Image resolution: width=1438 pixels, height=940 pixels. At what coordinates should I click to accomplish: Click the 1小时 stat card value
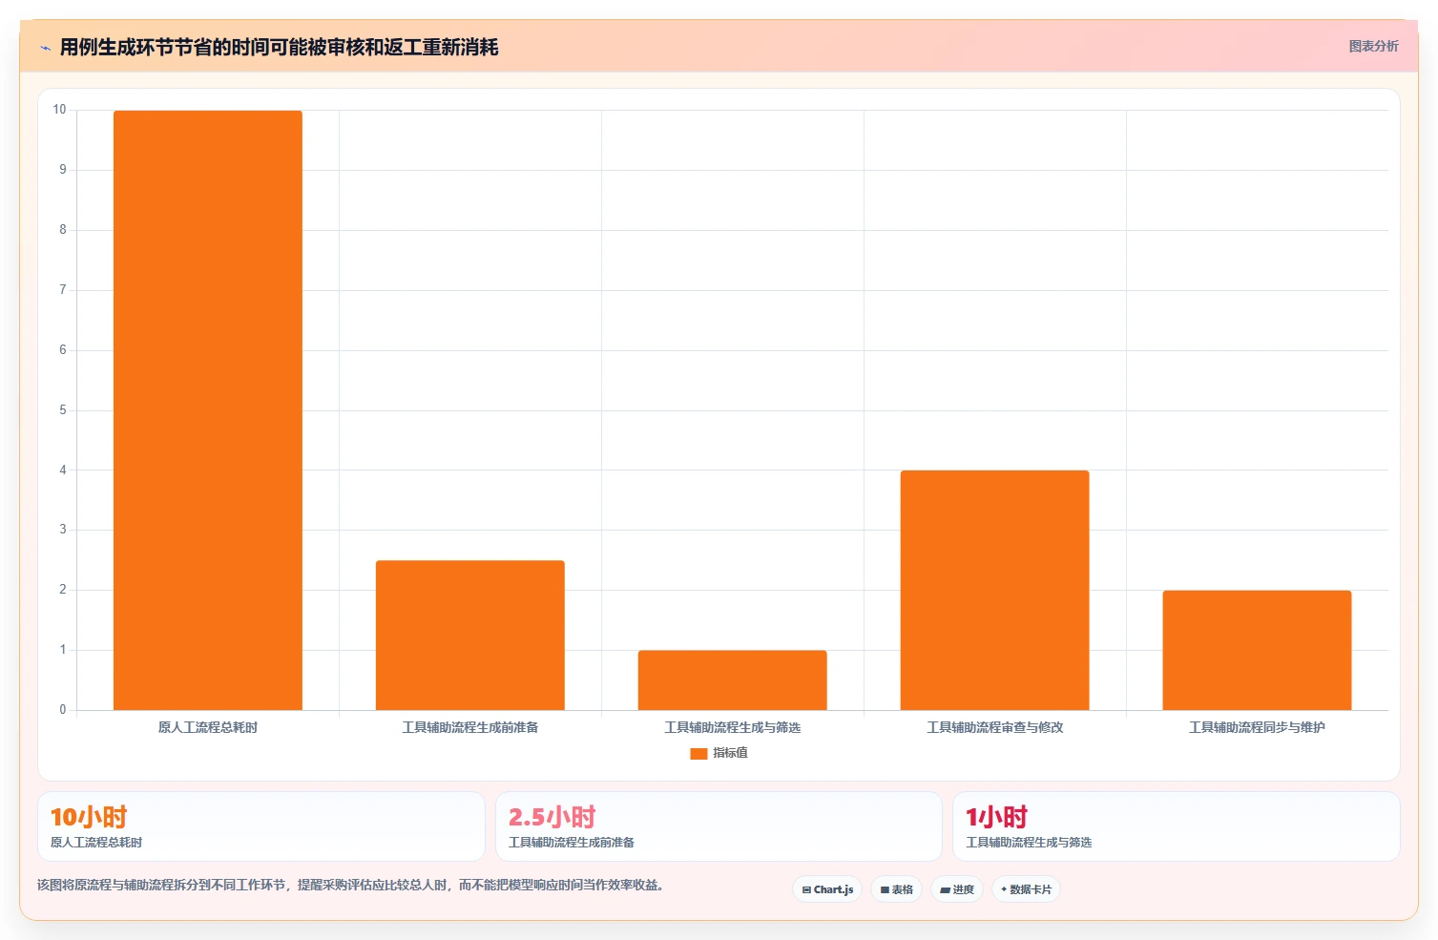pyautogui.click(x=997, y=817)
